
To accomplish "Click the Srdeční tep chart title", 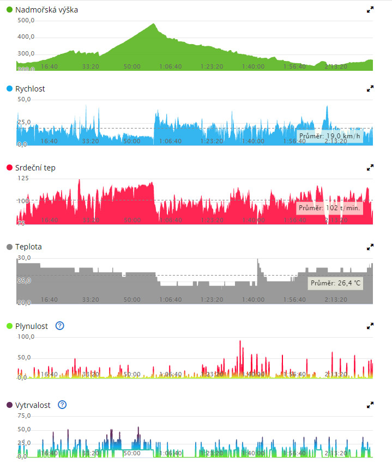I will pyautogui.click(x=35, y=168).
